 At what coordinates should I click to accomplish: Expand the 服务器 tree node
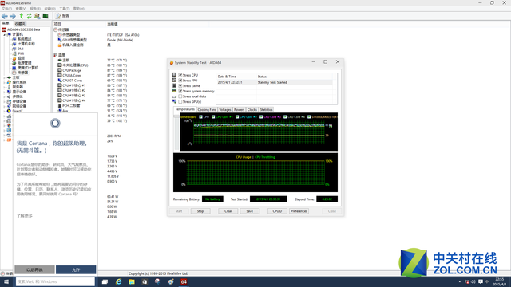pos(5,87)
